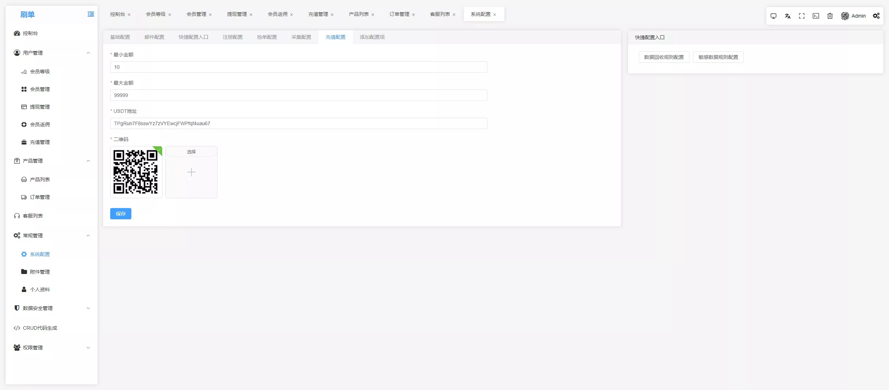This screenshot has height=390, width=889.
Task: Click the 权限管理 group icon
Action: coord(17,348)
